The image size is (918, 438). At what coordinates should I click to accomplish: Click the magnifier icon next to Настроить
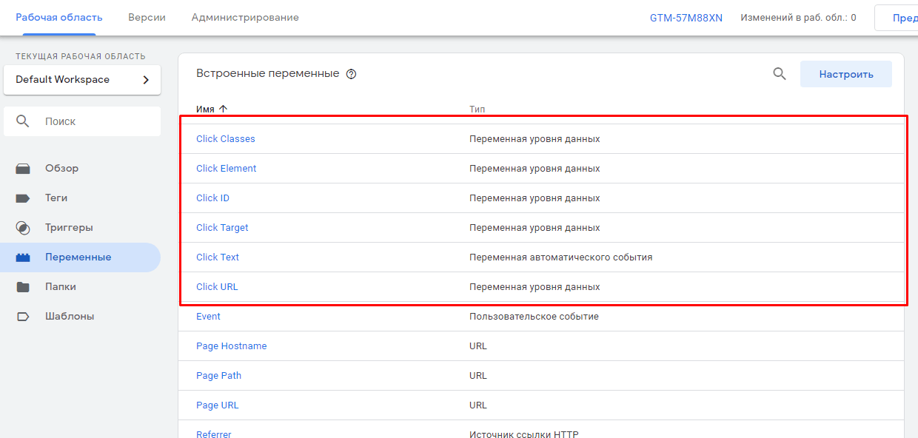780,74
